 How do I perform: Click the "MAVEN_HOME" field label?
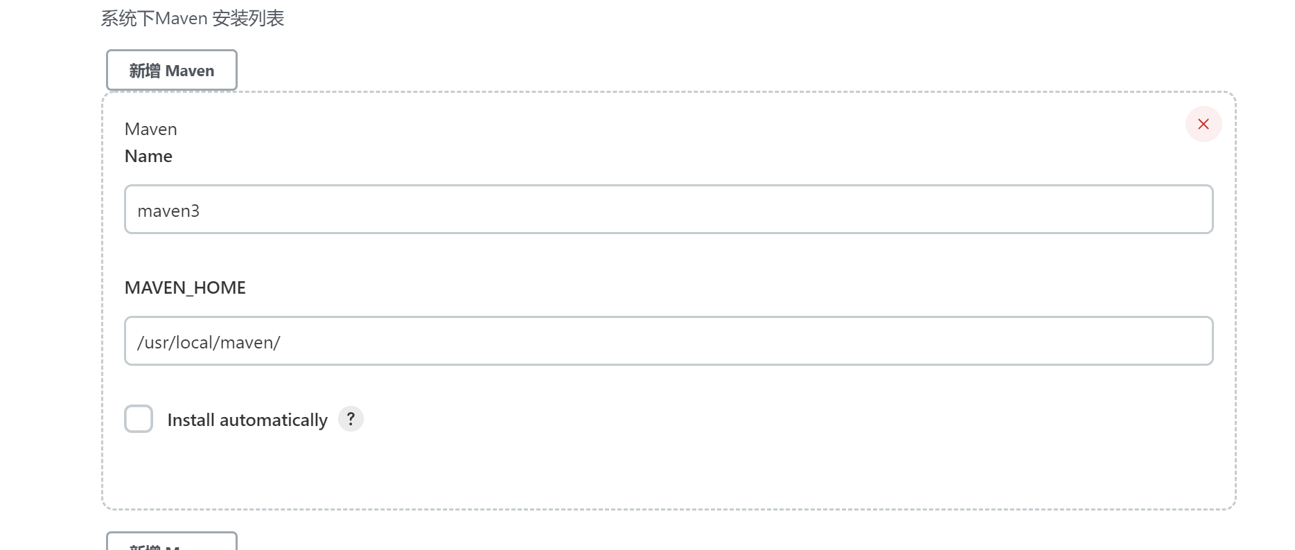[185, 287]
